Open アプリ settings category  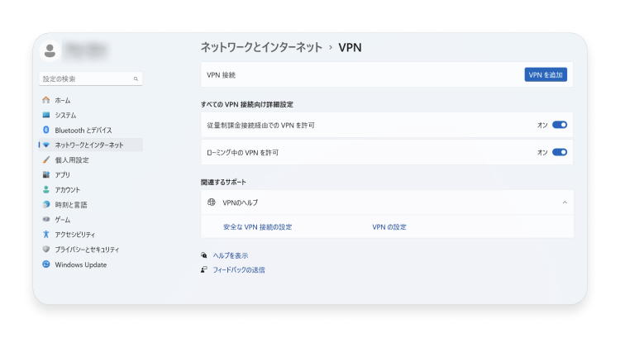91,174
